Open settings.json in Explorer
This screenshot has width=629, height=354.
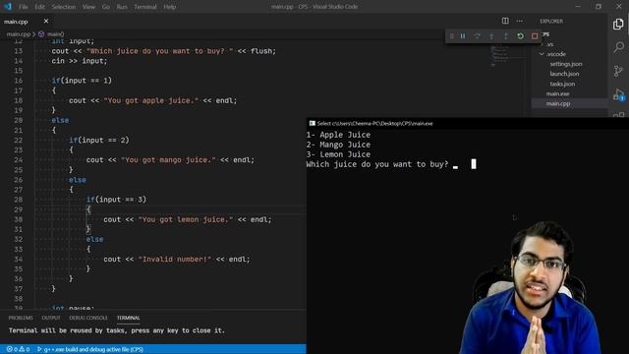click(x=566, y=64)
